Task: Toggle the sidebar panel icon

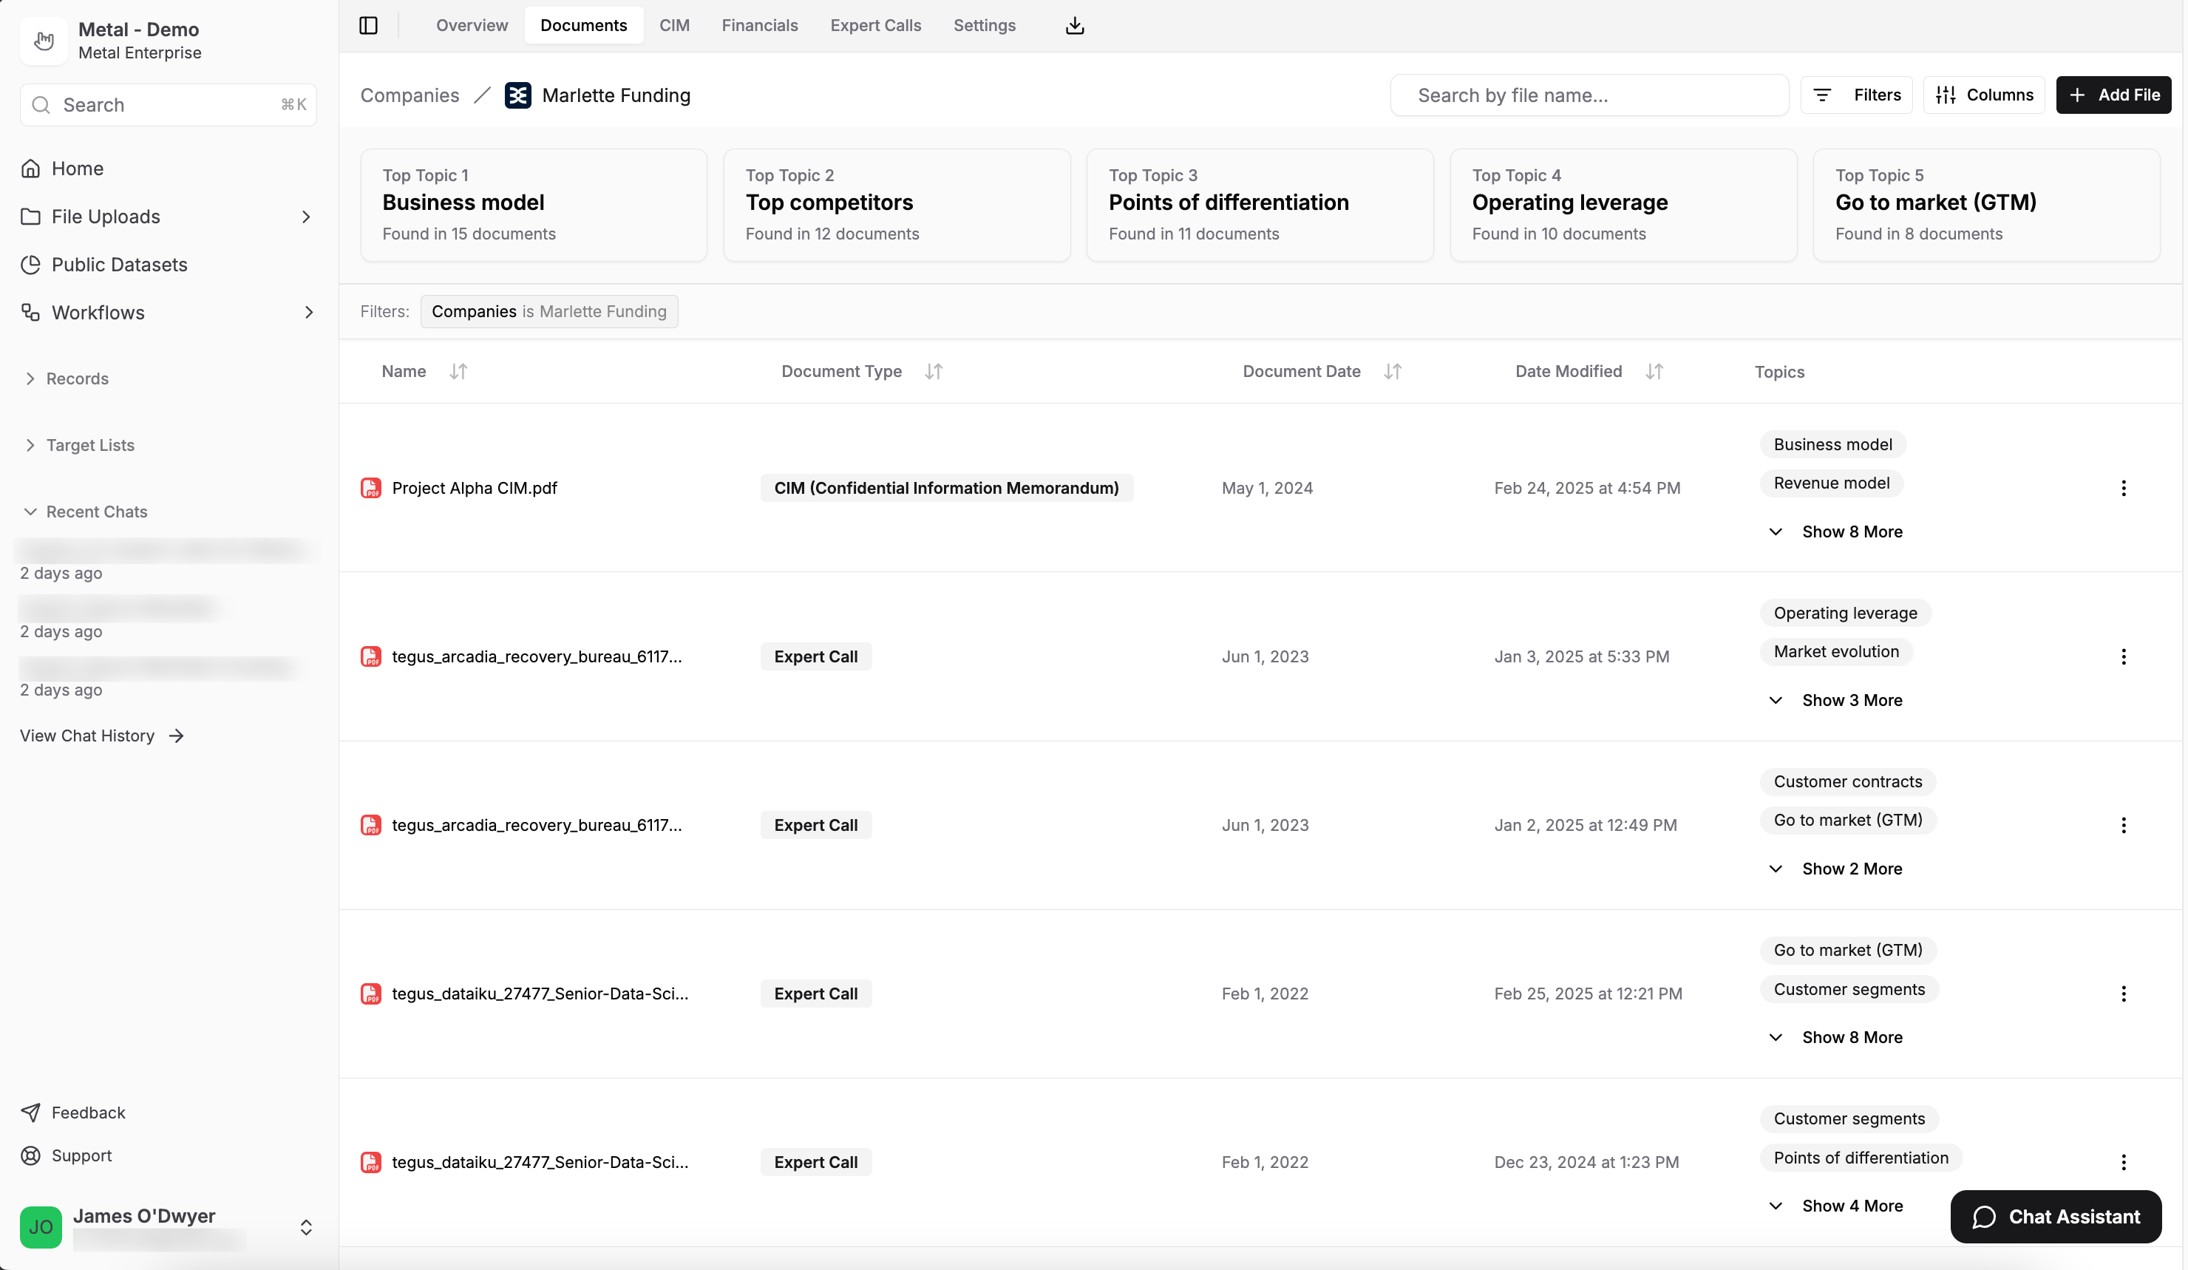Action: [368, 25]
